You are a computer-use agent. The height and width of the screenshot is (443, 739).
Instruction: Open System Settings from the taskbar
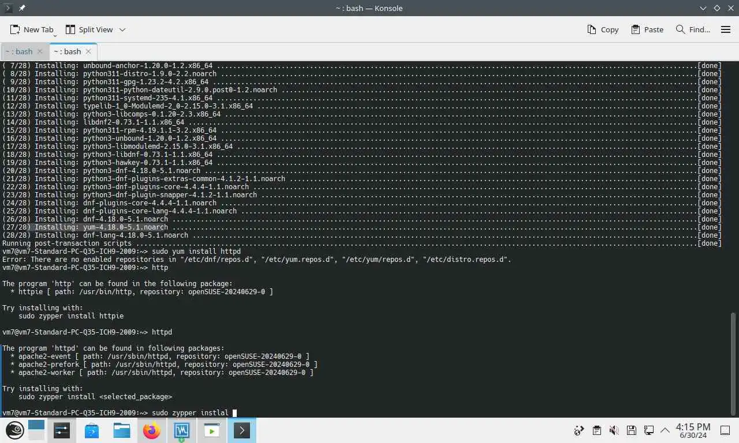pos(62,430)
